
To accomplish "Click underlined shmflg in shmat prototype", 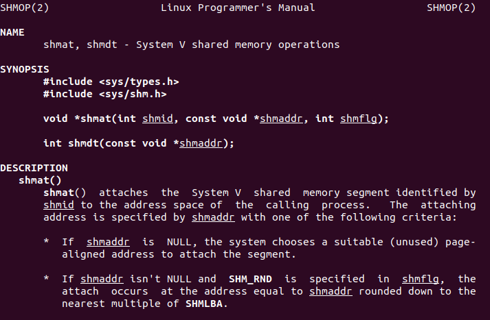I will [x=359, y=119].
